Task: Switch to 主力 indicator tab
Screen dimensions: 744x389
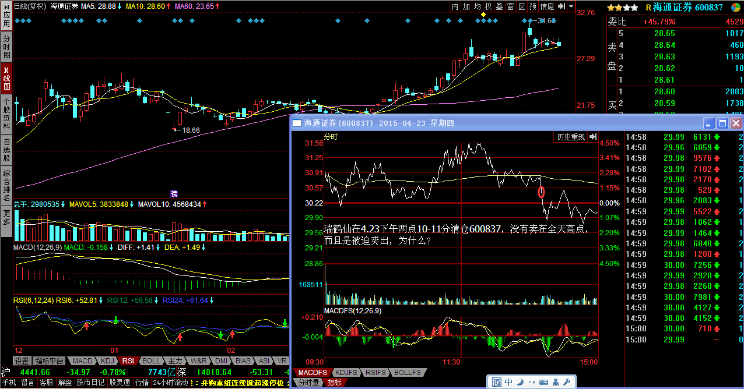Action: pyautogui.click(x=175, y=361)
